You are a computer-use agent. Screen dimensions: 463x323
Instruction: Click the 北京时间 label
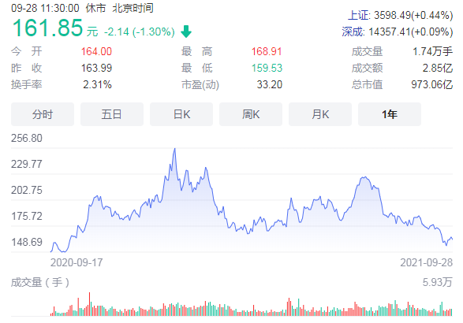(x=133, y=8)
